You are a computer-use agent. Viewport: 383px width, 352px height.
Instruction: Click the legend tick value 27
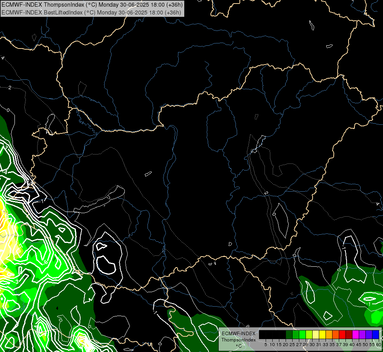click(x=299, y=345)
